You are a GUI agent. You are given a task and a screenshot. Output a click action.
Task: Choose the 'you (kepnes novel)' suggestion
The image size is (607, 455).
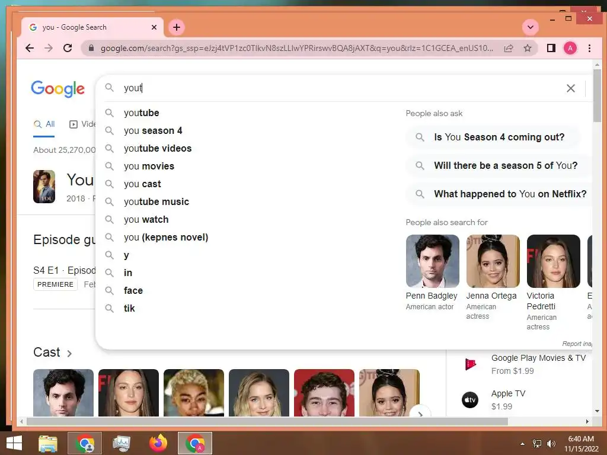(248, 237)
